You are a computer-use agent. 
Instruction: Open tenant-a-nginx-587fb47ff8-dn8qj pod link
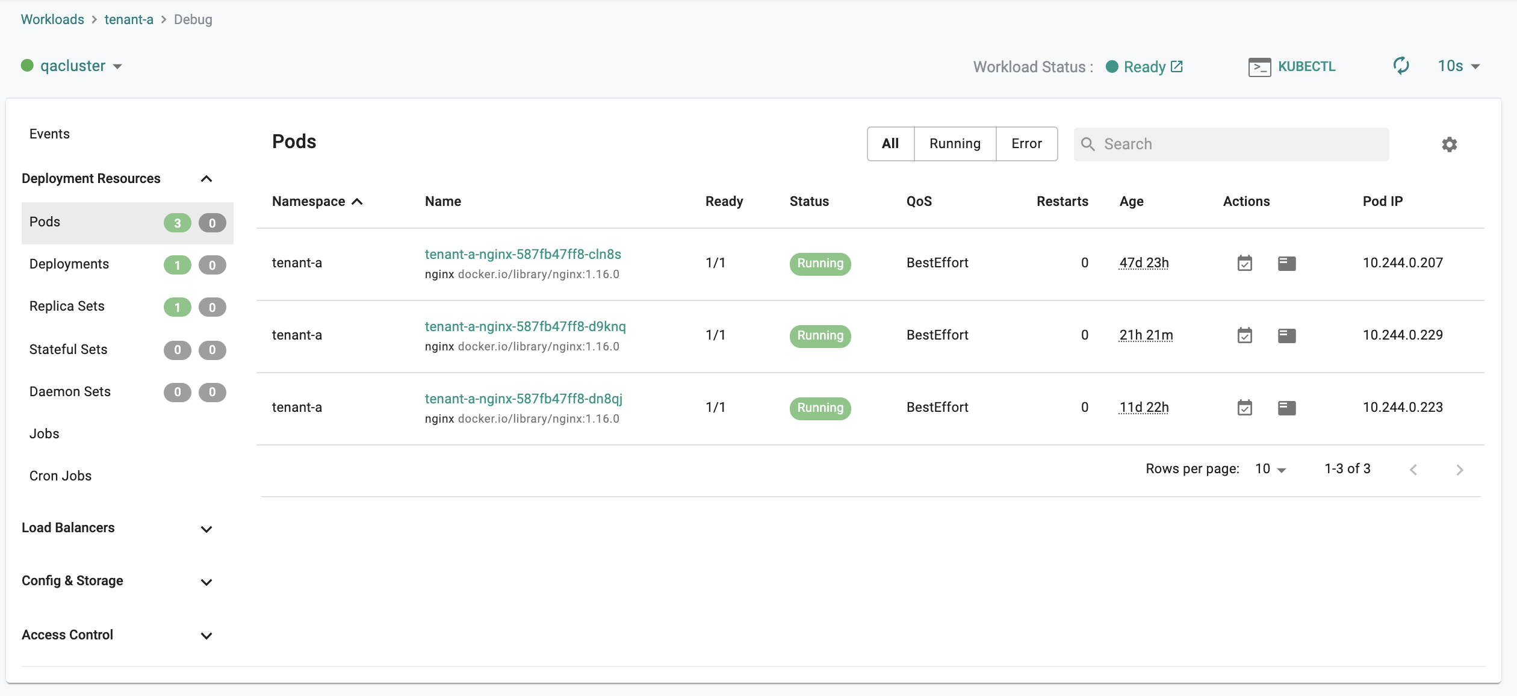(x=523, y=397)
